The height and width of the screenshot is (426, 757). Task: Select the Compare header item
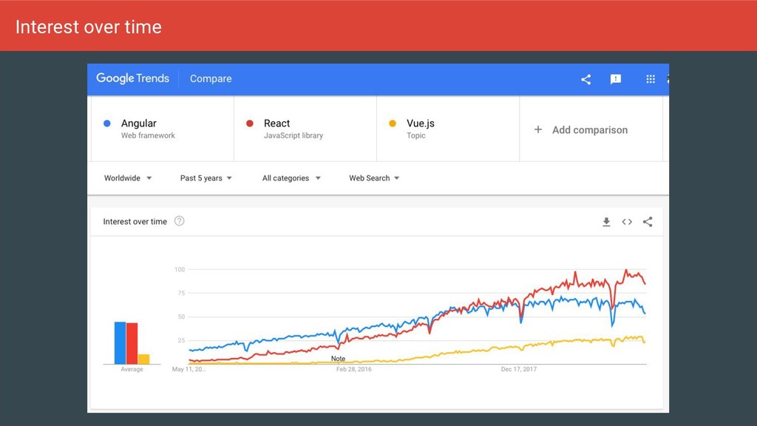tap(211, 78)
